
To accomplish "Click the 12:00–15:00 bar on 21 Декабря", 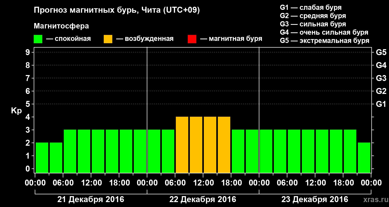I will [x=98, y=151].
